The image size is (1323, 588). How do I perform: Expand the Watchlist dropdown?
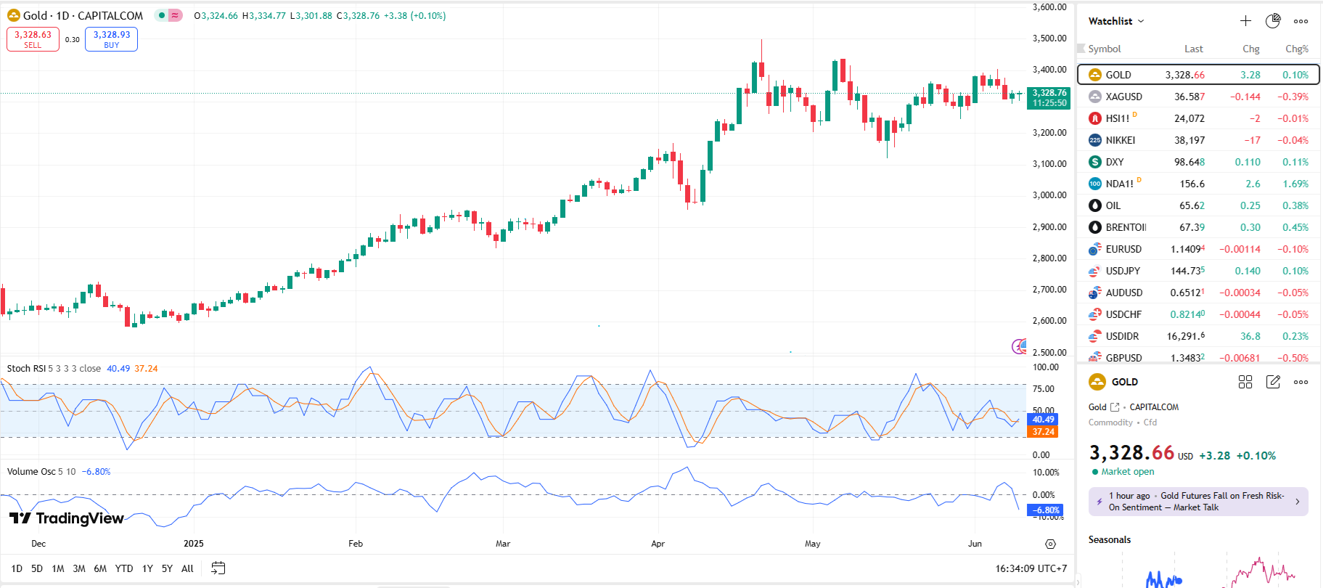[x=1116, y=21]
